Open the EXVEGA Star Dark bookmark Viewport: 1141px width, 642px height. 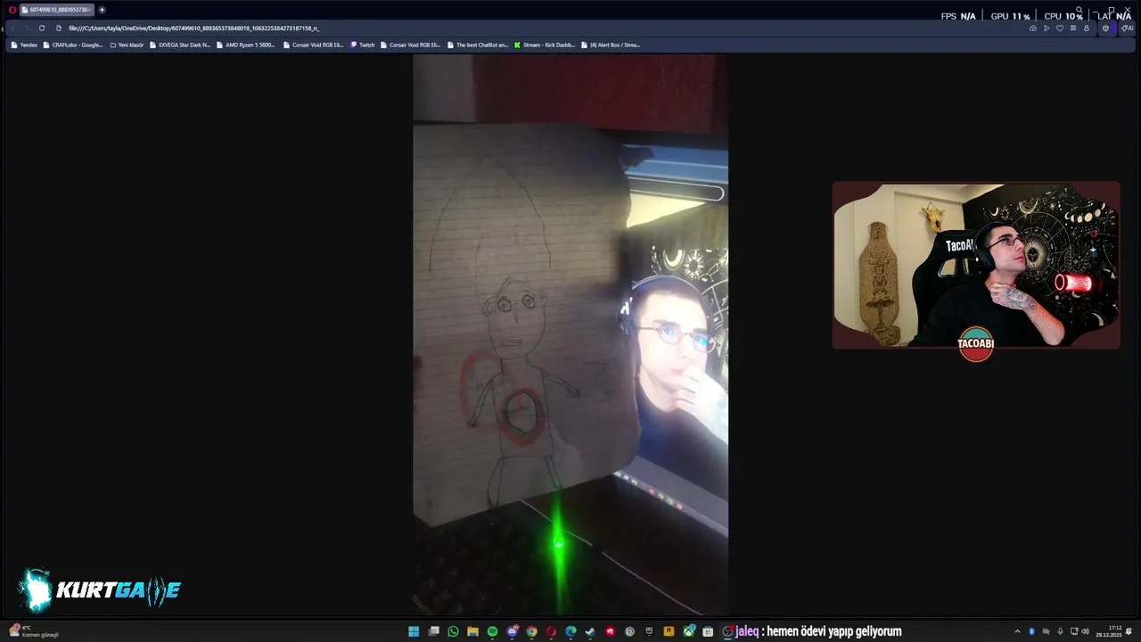180,45
